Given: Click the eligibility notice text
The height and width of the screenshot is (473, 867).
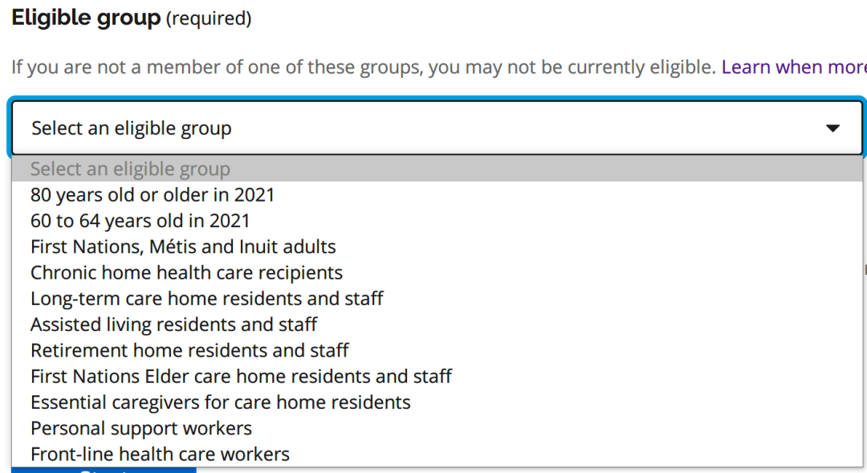Looking at the screenshot, I should coord(364,67).
